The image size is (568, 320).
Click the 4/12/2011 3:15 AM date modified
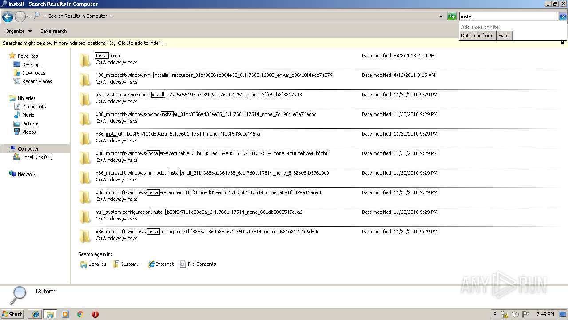pyautogui.click(x=414, y=75)
